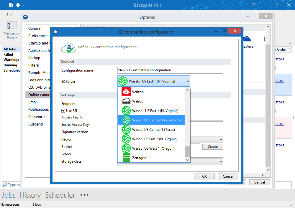
Task: Open Notifications options page
Action: tap(39, 109)
